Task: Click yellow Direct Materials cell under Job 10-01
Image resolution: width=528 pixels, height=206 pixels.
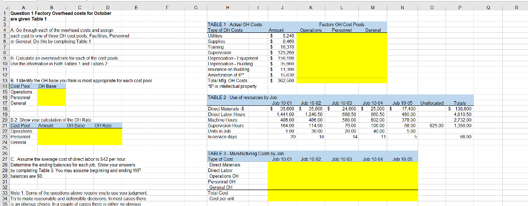Action: (x=283, y=165)
